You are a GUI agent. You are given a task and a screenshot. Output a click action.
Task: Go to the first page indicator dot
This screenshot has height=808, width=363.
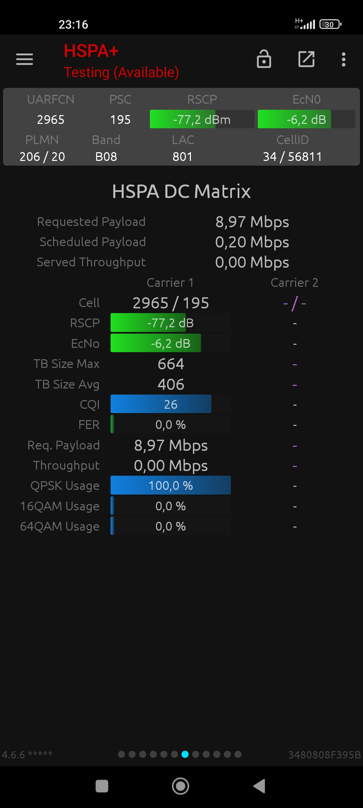(122, 754)
